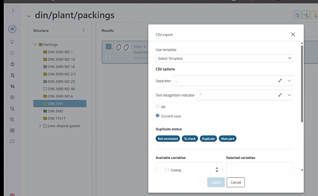Click the dialog's vertical scrollbar thumb
Screen dimensions: 318x196
302,84
